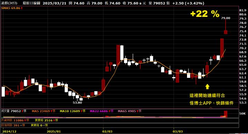Click the arrow beside MA22 6606
Image resolution: width=248 pixels, height=134 pixels.
coord(109,111)
